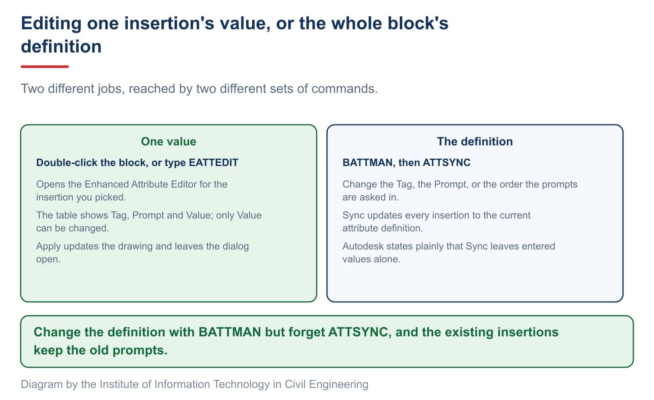Click the green callout about forgetting ATTSYNC
This screenshot has height=400, width=654.
tap(327, 342)
